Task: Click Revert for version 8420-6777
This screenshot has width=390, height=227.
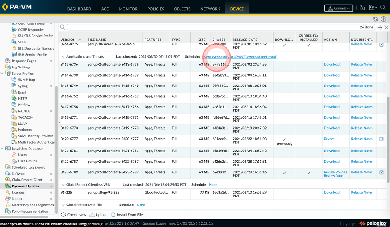Action: (x=329, y=139)
